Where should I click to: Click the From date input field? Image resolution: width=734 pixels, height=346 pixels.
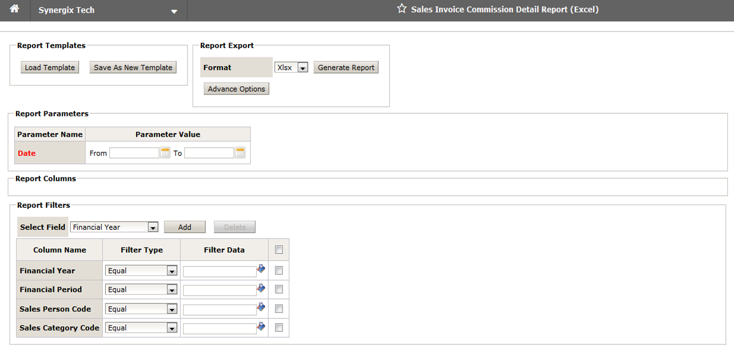[x=134, y=153]
